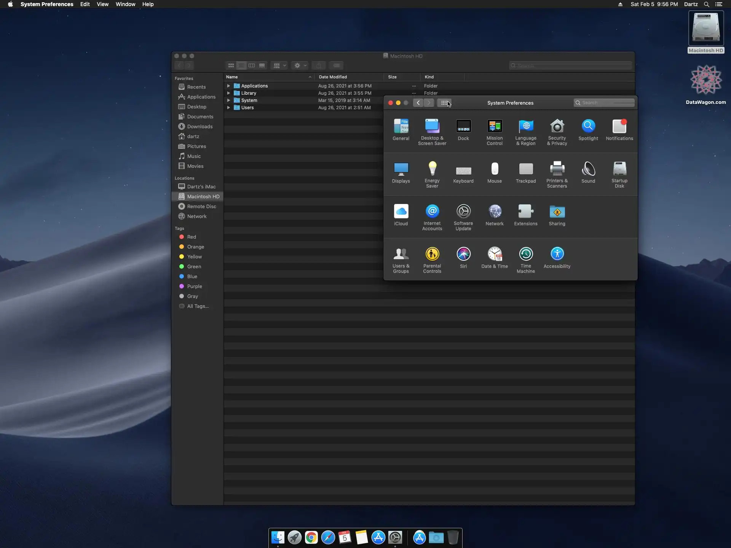731x548 pixels.
Task: Expand the Applications folder disclosure triangle
Action: coord(228,86)
